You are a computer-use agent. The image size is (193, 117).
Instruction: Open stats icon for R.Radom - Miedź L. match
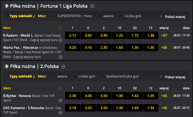tap(60, 40)
